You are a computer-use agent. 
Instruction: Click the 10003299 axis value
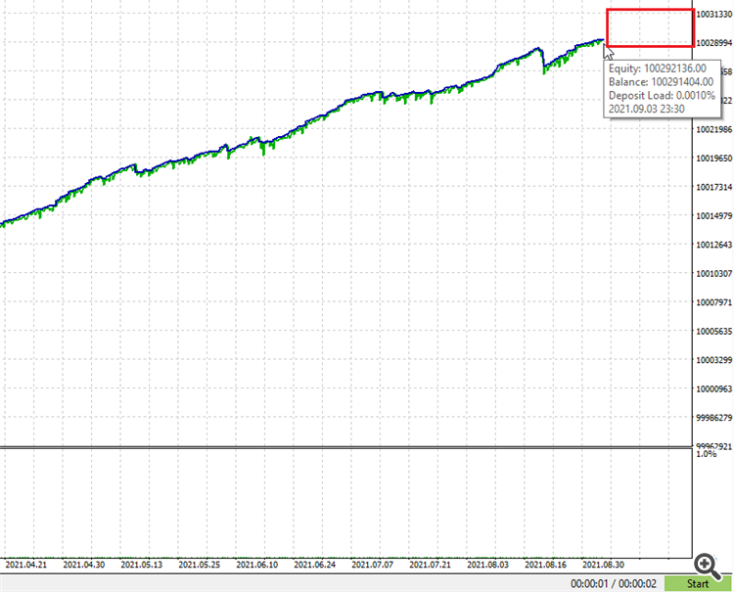(x=713, y=360)
